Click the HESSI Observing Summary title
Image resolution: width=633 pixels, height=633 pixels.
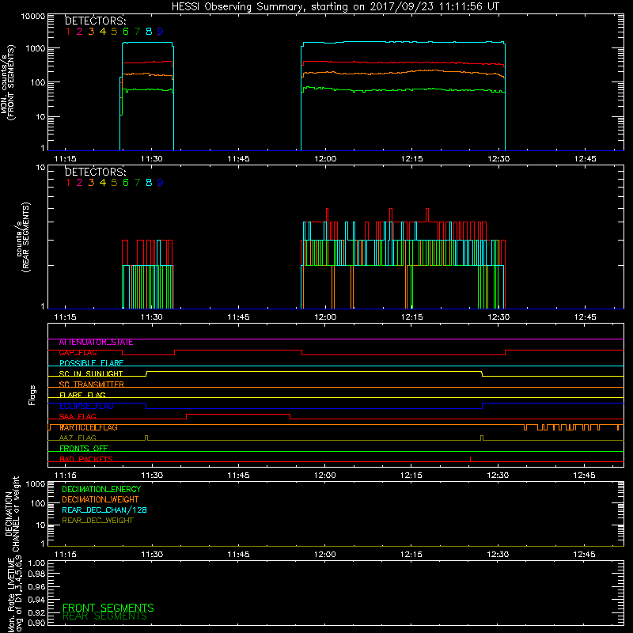click(x=335, y=7)
